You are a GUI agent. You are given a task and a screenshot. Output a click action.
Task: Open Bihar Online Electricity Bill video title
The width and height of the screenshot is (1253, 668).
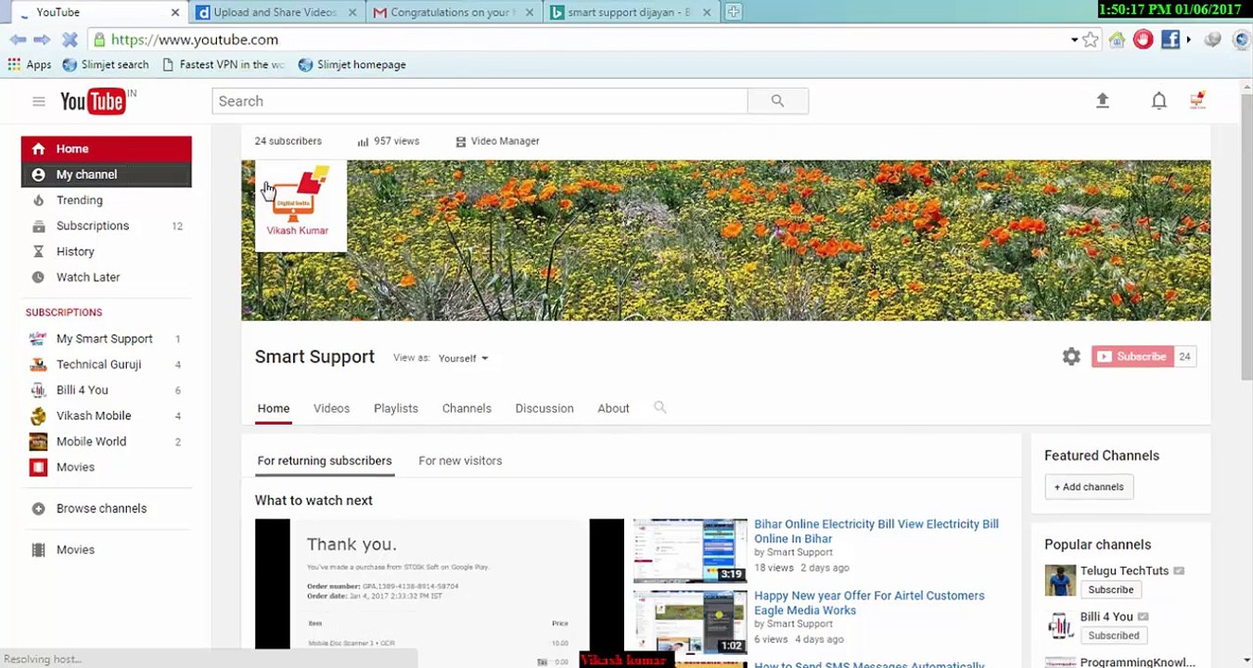click(x=876, y=532)
